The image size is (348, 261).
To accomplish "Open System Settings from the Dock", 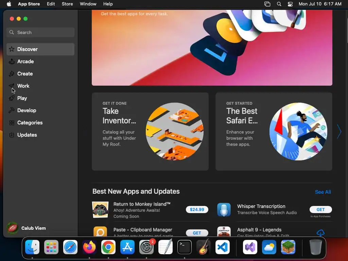I will coord(146,247).
